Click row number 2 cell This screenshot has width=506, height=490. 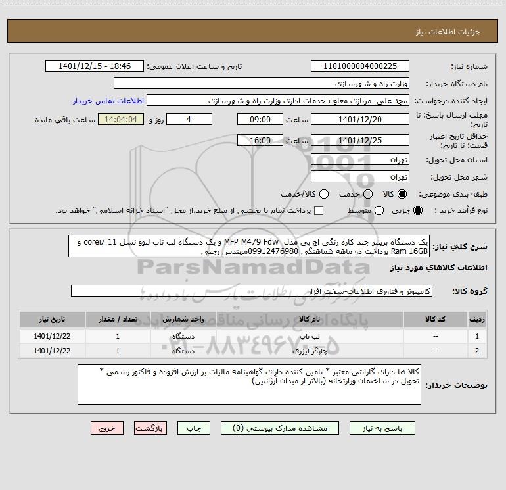click(477, 351)
